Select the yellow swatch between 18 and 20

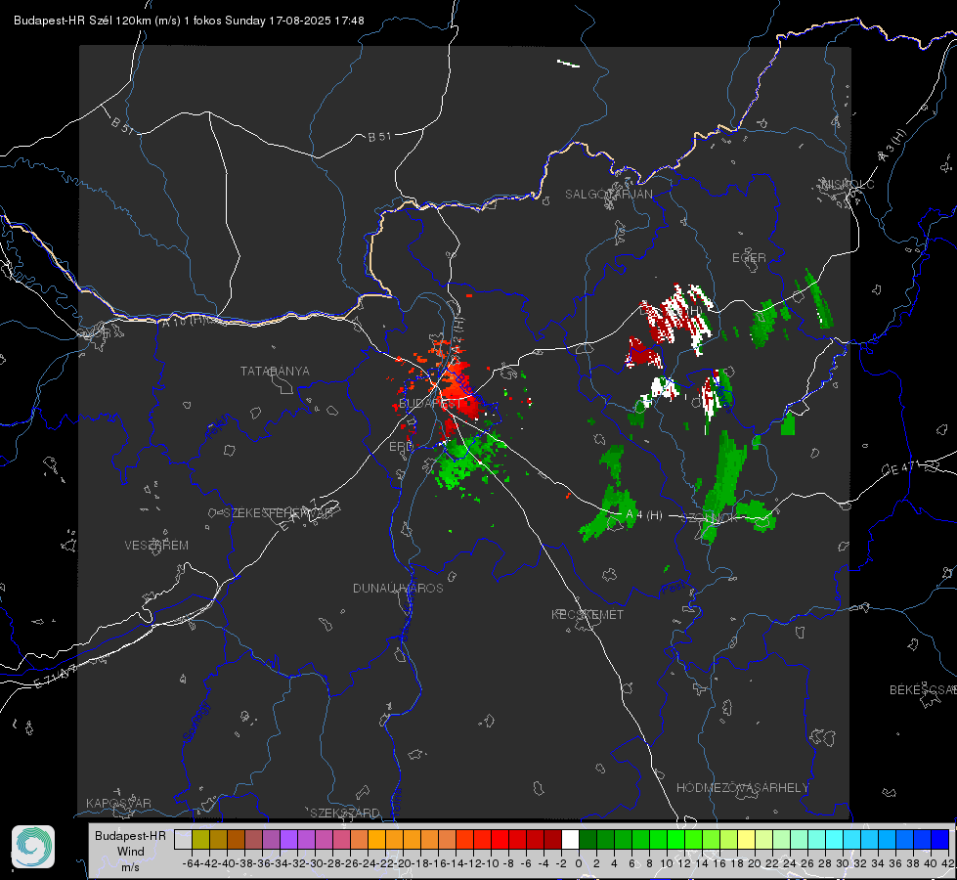tap(746, 839)
